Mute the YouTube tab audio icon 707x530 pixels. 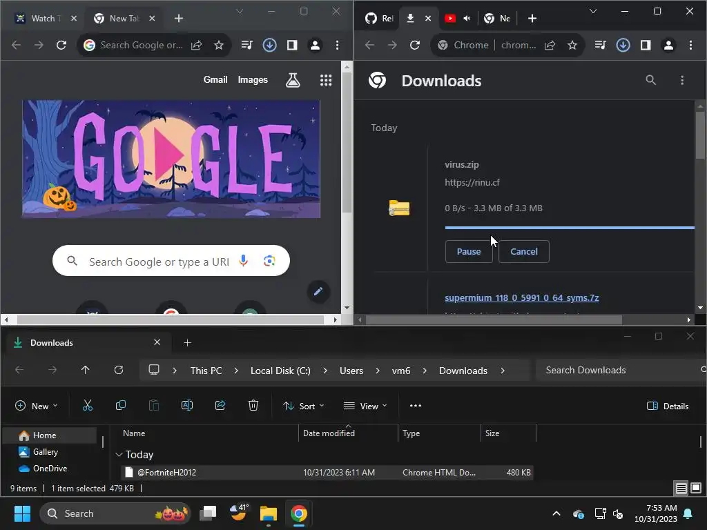pos(467,19)
